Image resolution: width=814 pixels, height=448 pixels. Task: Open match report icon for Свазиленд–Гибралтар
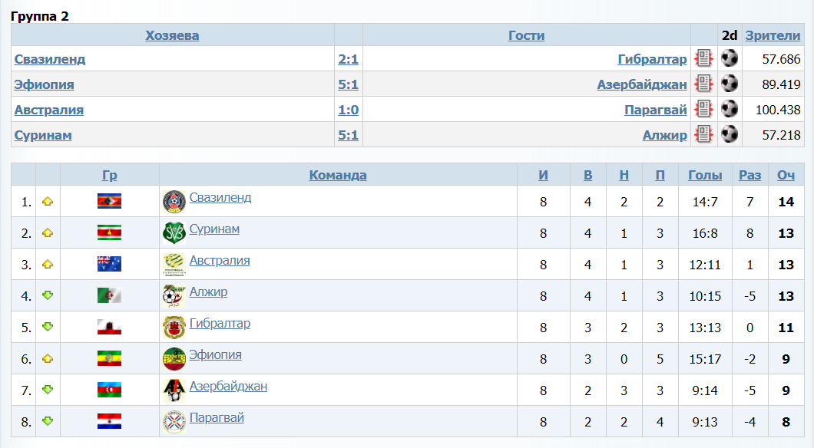(x=703, y=58)
